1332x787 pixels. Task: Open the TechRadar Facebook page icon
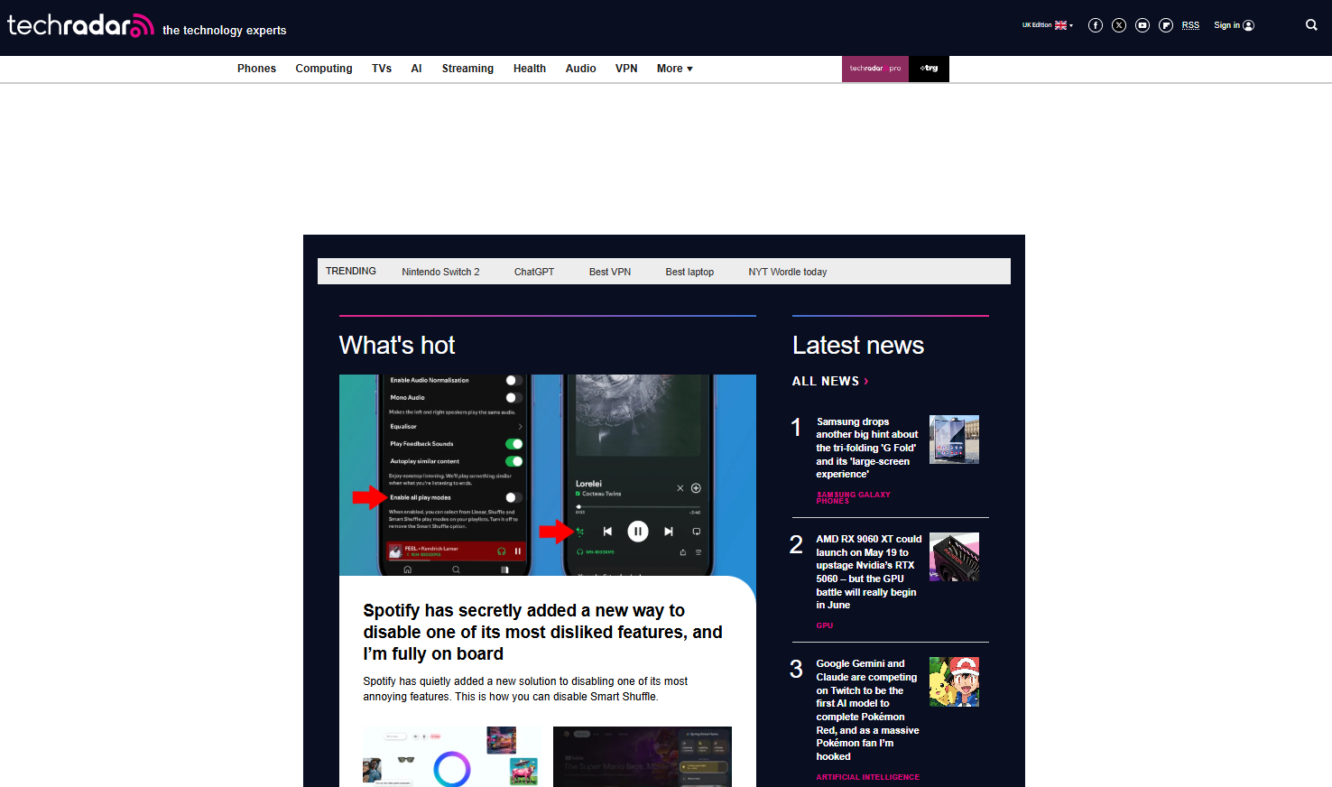click(x=1096, y=25)
